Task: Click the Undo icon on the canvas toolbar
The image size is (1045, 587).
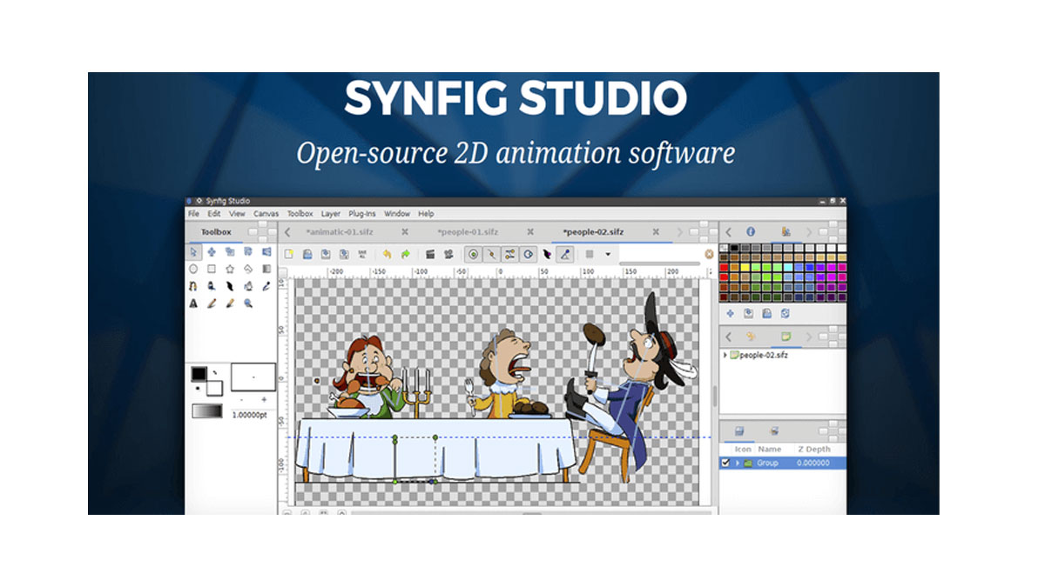Action: (x=387, y=255)
